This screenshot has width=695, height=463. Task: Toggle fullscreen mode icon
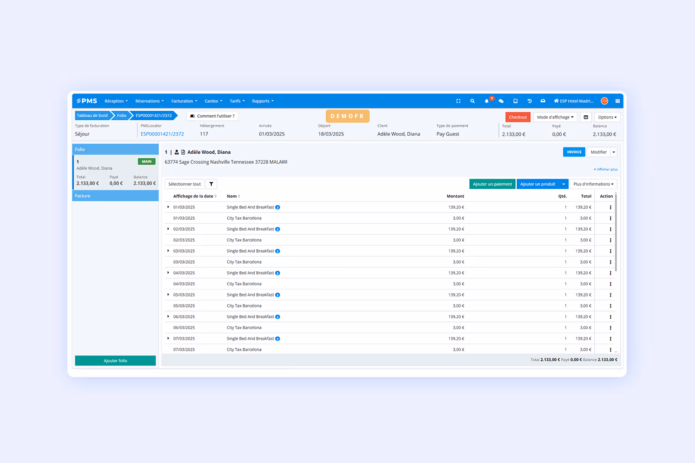458,101
